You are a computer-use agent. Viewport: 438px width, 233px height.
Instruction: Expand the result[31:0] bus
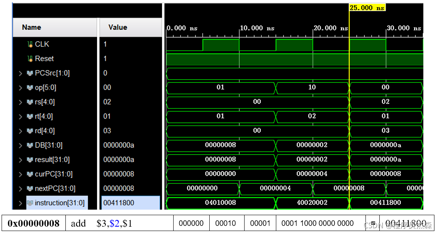21,160
